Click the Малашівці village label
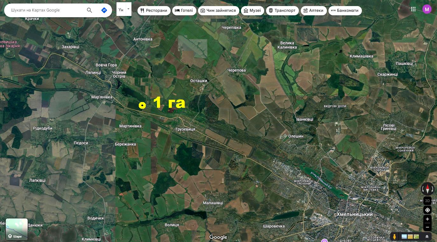The image size is (437, 242). point(213,203)
